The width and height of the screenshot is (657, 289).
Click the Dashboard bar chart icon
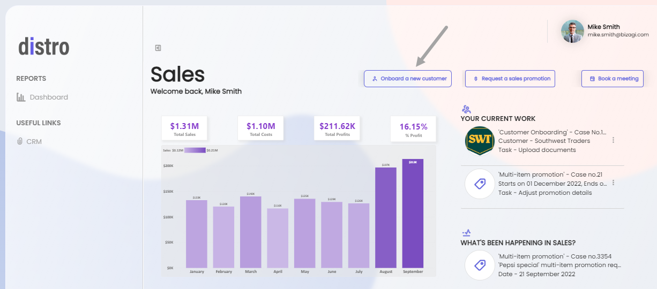click(21, 97)
